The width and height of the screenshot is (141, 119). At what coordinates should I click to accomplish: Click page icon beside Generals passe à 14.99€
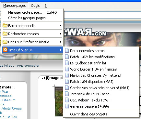67,106
